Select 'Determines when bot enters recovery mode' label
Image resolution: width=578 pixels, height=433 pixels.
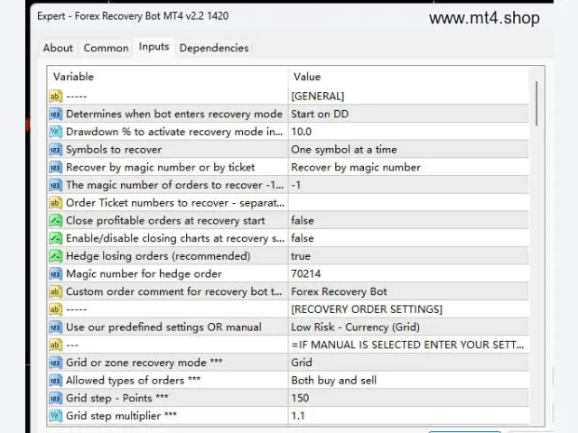tap(174, 115)
